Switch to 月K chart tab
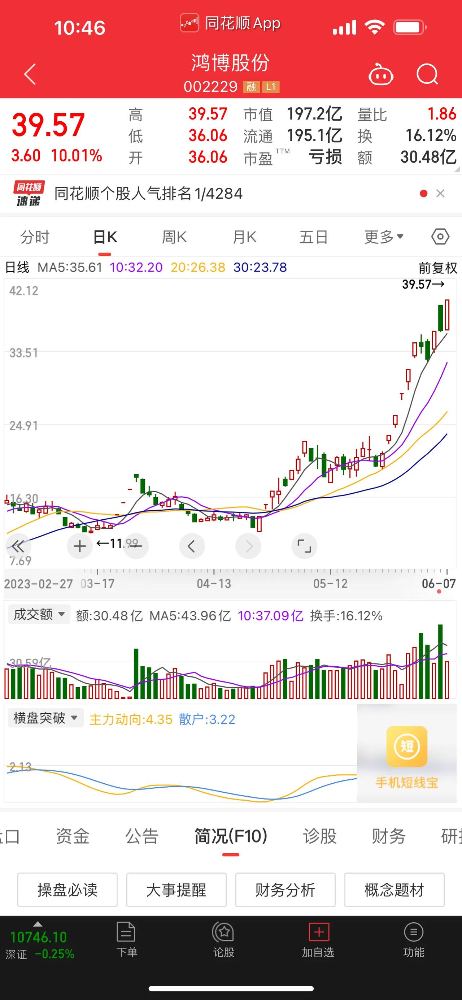Image resolution: width=462 pixels, height=1000 pixels. tap(244, 237)
